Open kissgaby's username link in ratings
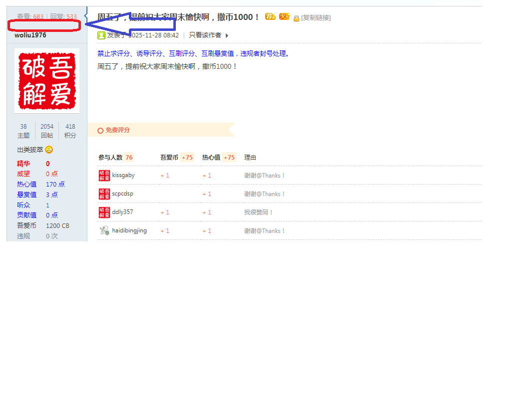The width and height of the screenshot is (523, 406). tap(123, 176)
